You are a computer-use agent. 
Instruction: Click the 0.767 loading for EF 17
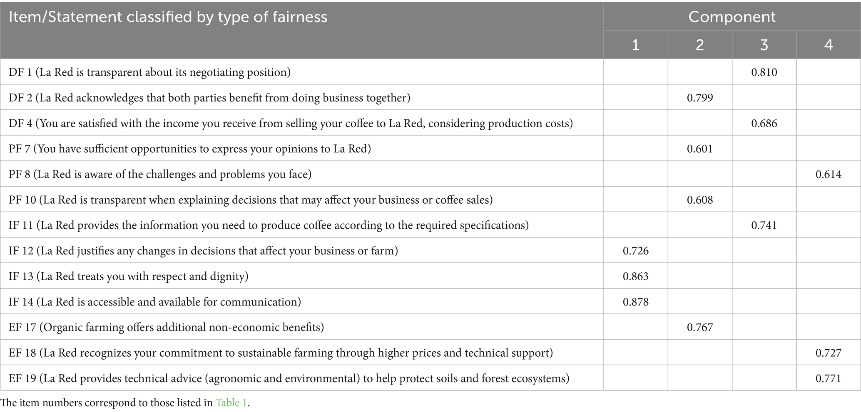[x=700, y=328]
